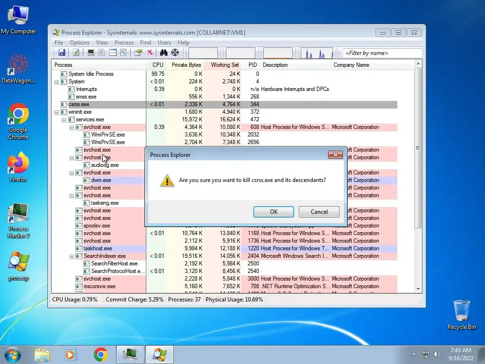Click the red Kill Process toolbar icon

[150, 53]
